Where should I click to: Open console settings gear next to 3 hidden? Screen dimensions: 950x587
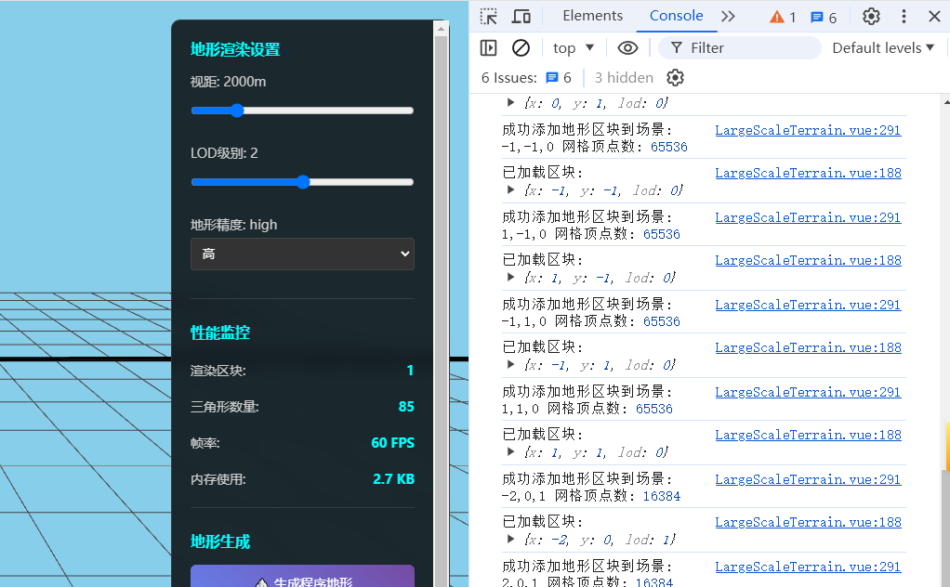pyautogui.click(x=675, y=77)
